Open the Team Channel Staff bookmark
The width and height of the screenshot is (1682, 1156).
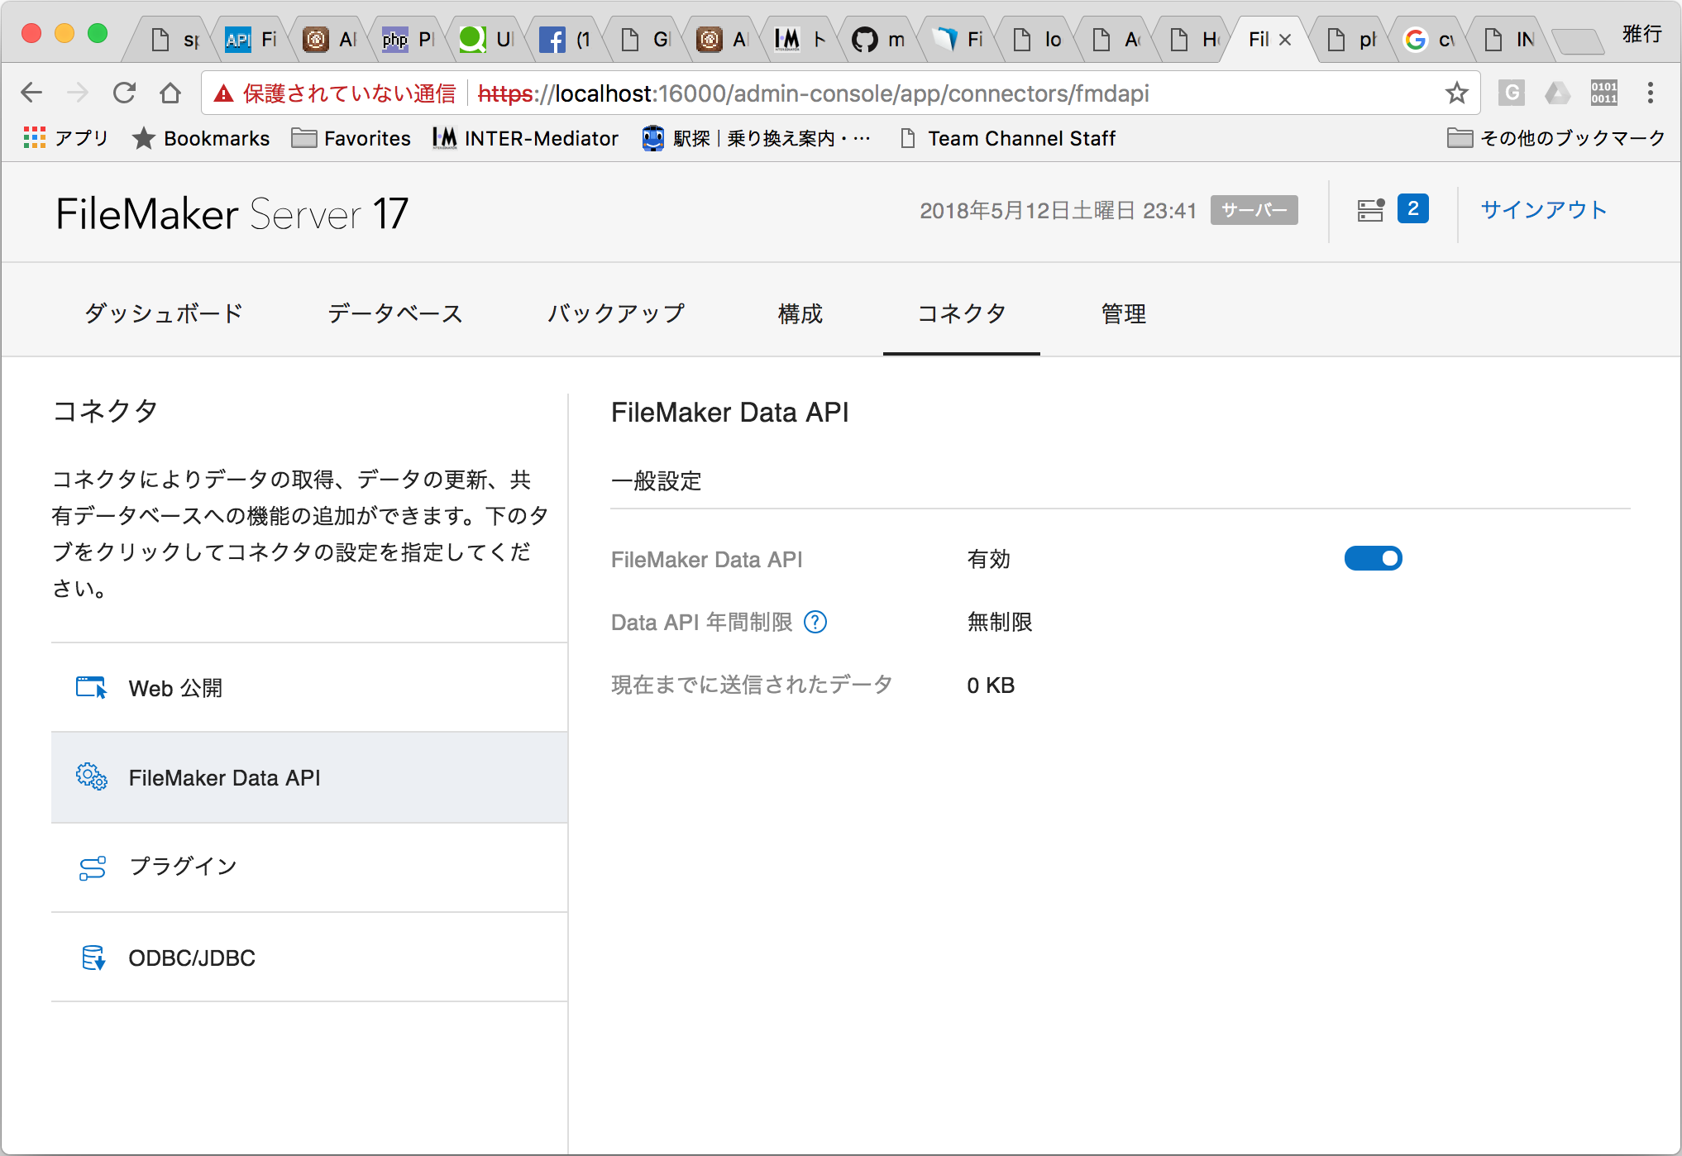coord(1009,138)
